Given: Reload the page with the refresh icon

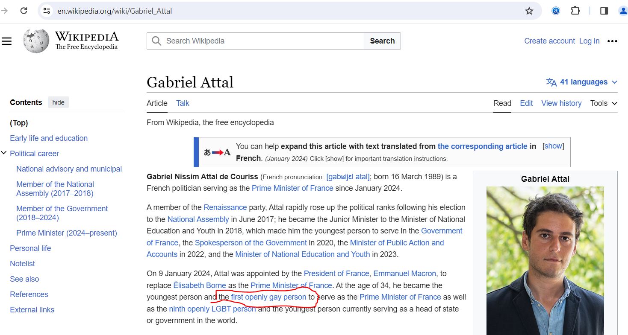Looking at the screenshot, I should (24, 11).
